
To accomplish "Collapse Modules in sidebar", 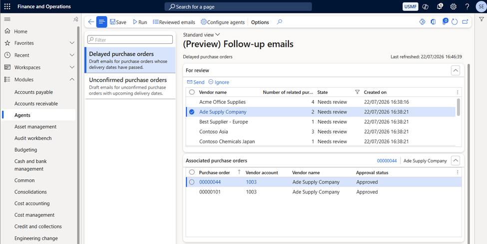I will click(72, 79).
